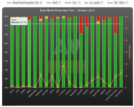Click the Baidu green blocked bar
Viewport: 134px width, 107px height.
click(29, 53)
